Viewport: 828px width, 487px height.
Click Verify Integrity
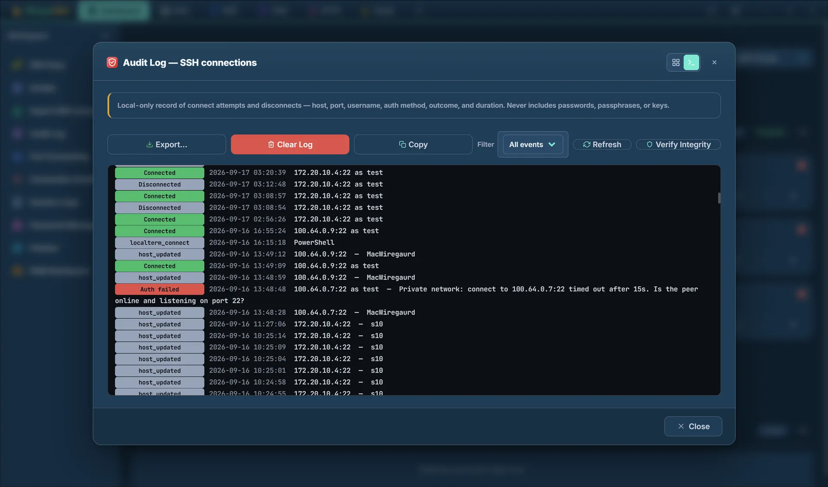pos(678,145)
